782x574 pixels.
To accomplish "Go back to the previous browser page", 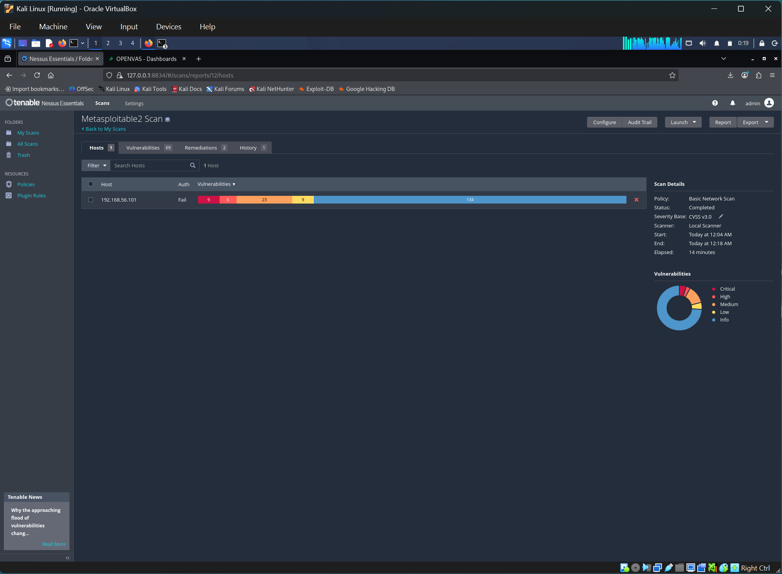I will 9,75.
